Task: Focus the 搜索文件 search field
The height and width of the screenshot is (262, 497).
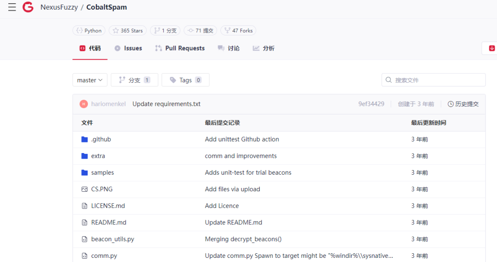Action: click(433, 80)
